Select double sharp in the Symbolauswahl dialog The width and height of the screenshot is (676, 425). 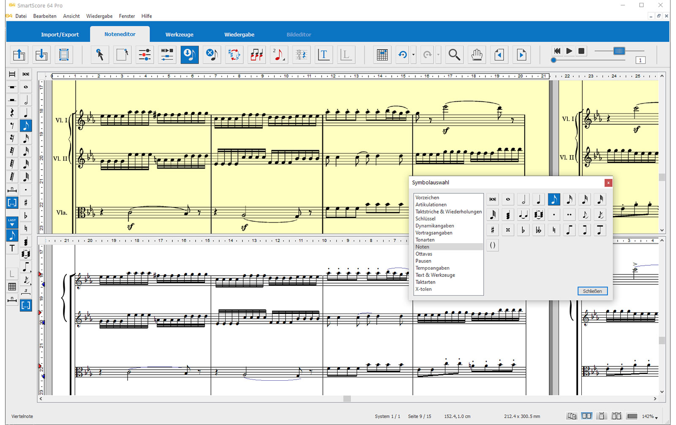(x=508, y=230)
